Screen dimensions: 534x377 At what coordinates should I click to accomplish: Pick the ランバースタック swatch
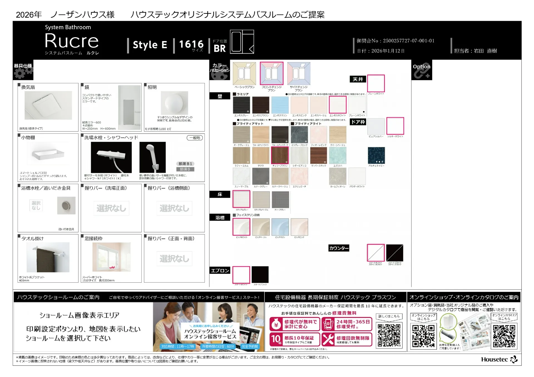[x=318, y=155]
